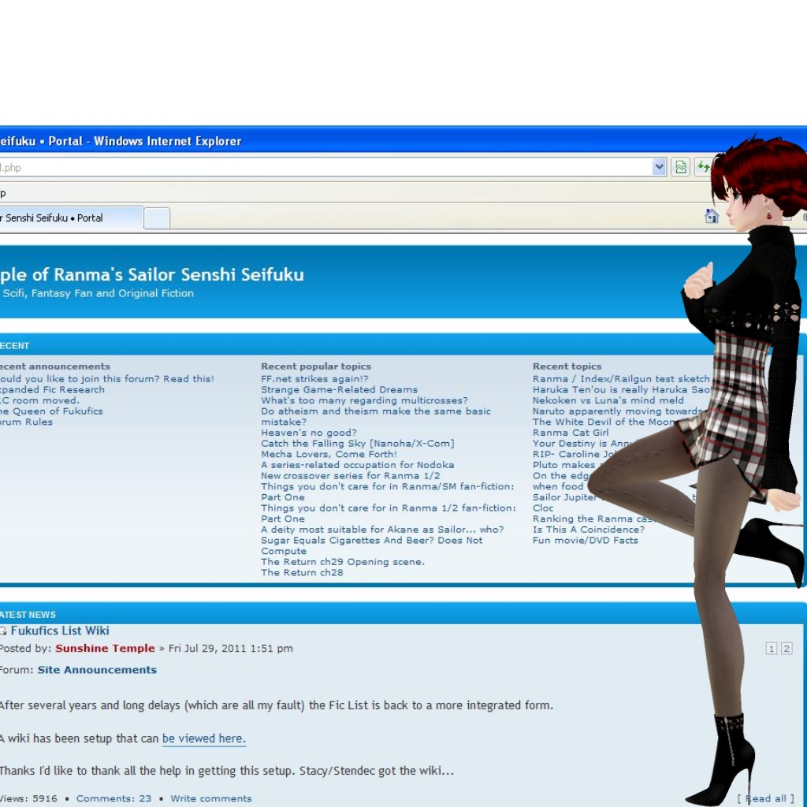Go to page 2 of the news post

click(x=787, y=649)
